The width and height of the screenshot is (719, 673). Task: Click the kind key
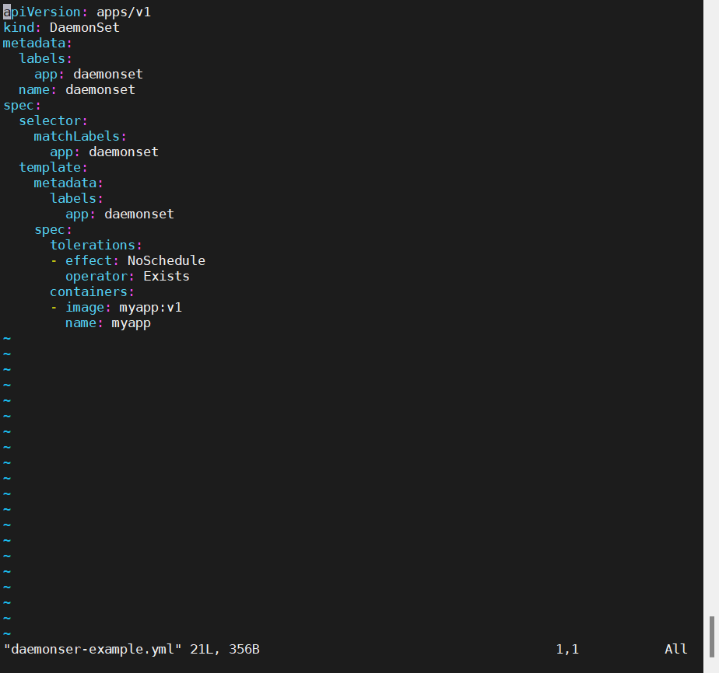pyautogui.click(x=19, y=27)
